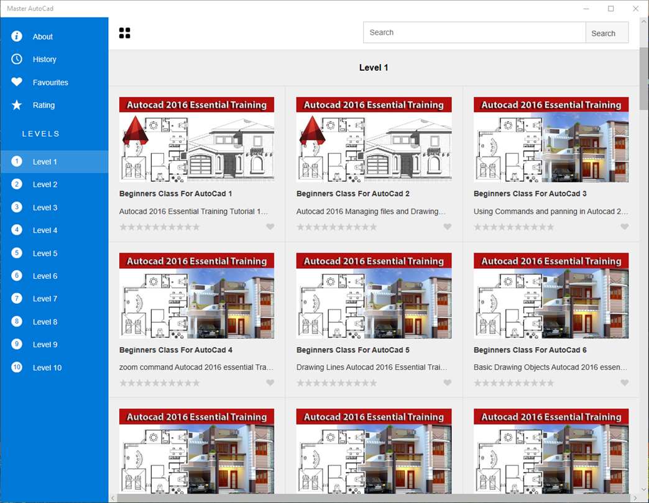The image size is (649, 503).
Task: Rate Beginners Class For AutoCad 2 stars
Action: click(337, 227)
